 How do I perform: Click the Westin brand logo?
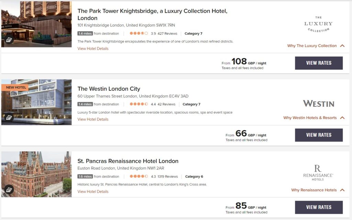pos(319,104)
